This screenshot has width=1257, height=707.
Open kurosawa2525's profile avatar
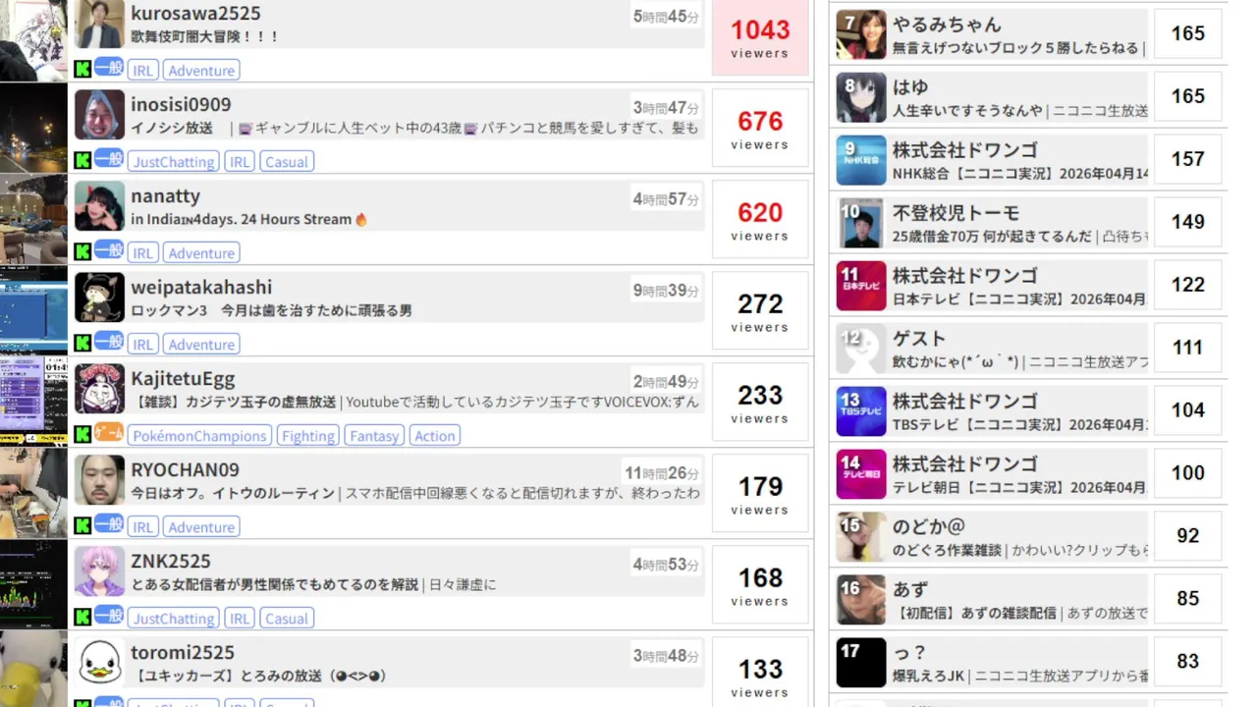click(99, 25)
